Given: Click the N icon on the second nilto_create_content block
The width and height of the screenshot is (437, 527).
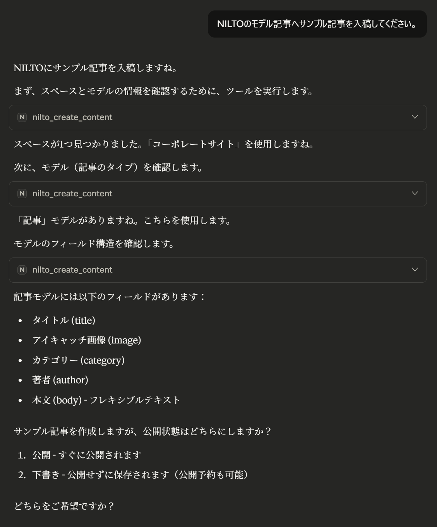Looking at the screenshot, I should (x=22, y=194).
